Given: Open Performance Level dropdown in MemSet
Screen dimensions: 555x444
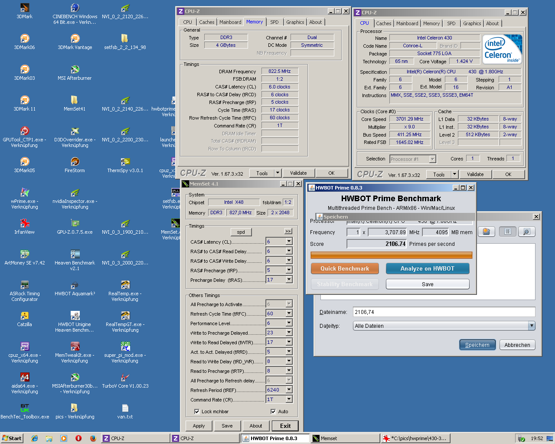Looking at the screenshot, I should 289,323.
